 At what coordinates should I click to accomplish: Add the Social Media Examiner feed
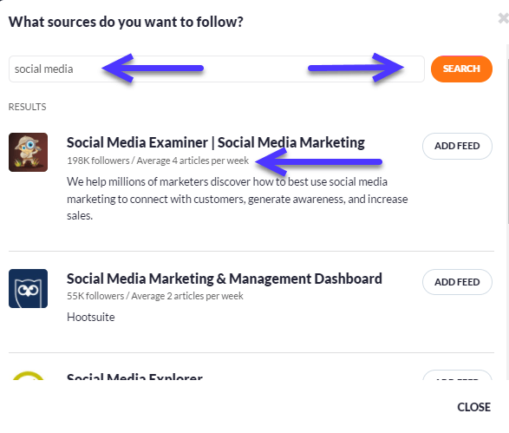pos(457,146)
